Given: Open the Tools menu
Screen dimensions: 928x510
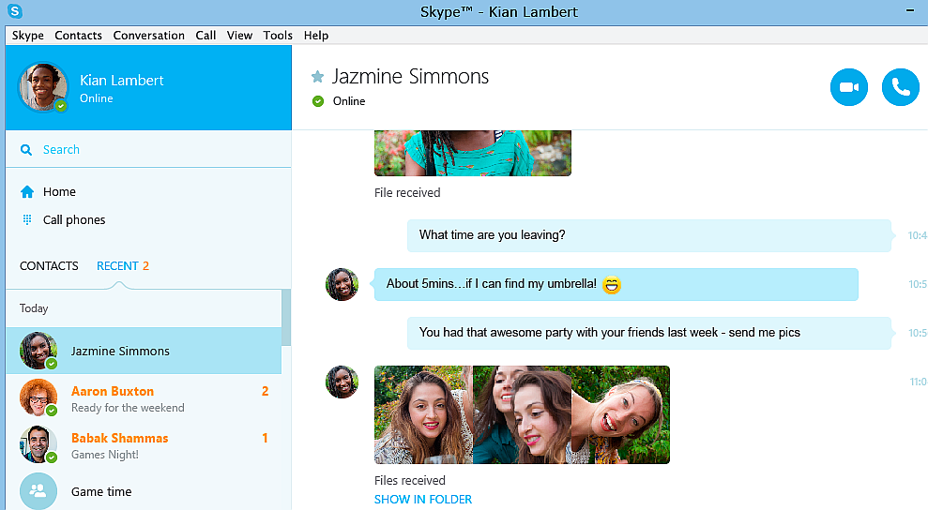Looking at the screenshot, I should (x=278, y=36).
